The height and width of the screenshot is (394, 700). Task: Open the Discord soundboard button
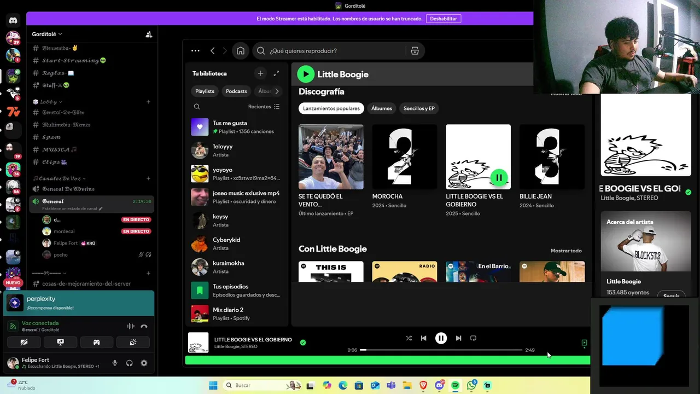click(x=133, y=342)
